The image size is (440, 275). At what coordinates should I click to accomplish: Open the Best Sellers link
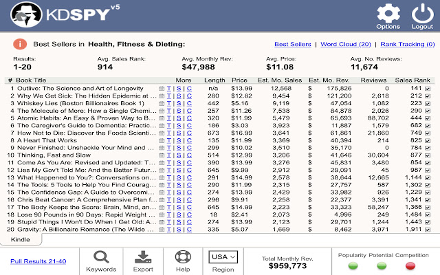point(293,44)
